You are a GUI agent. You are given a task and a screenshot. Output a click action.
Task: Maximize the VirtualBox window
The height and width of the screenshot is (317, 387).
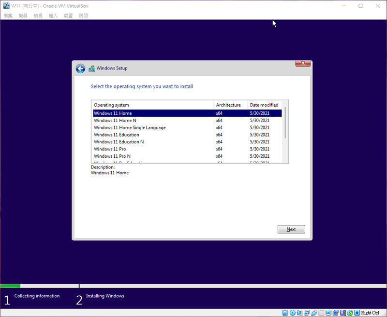coord(360,6)
